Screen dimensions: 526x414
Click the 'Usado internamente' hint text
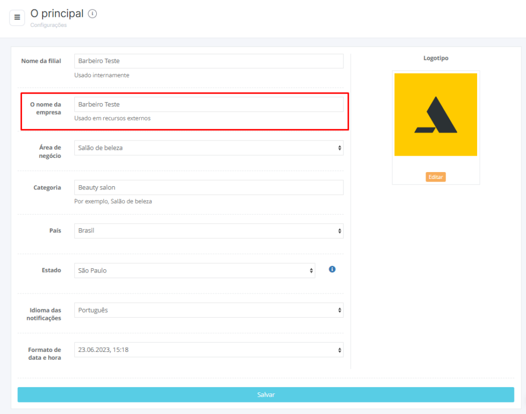click(x=102, y=75)
